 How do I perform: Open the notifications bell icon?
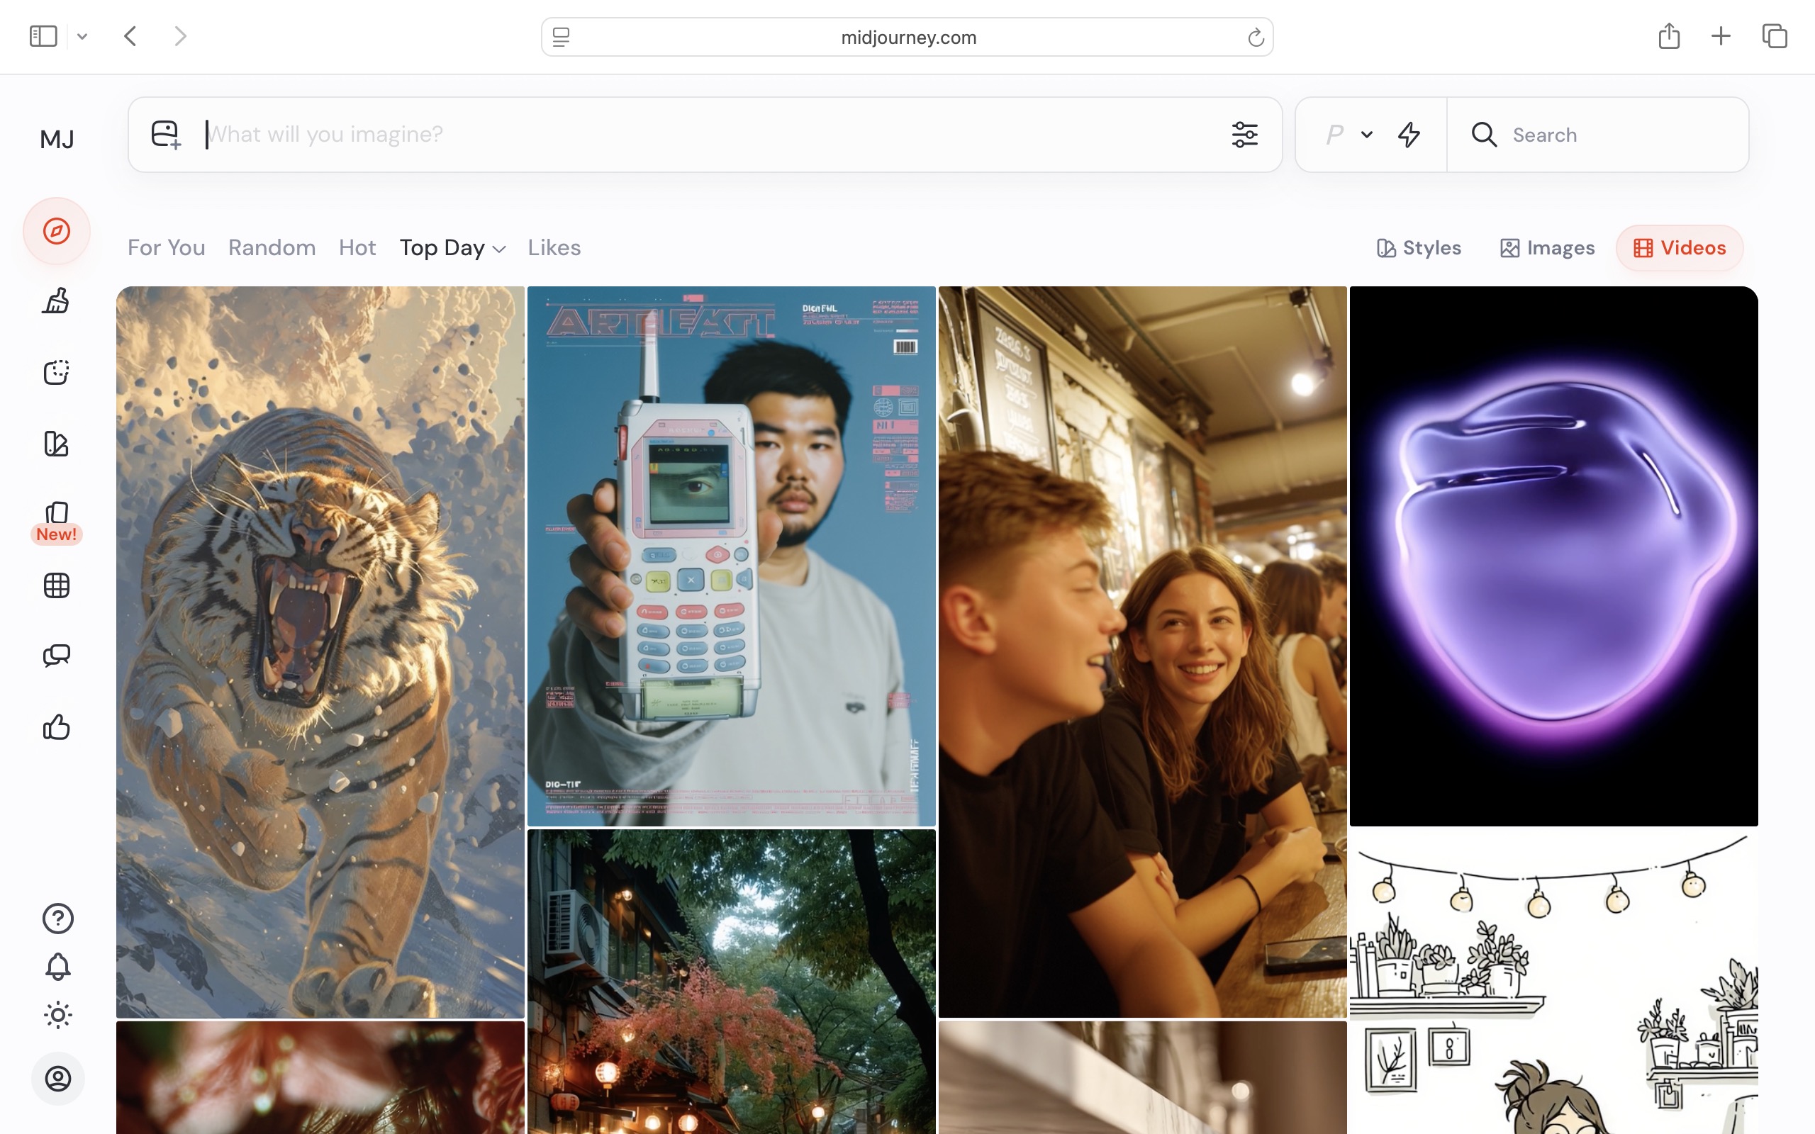point(57,967)
